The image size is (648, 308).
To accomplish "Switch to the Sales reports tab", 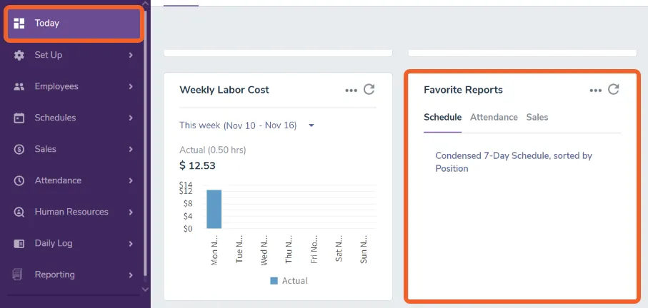I will (x=537, y=118).
